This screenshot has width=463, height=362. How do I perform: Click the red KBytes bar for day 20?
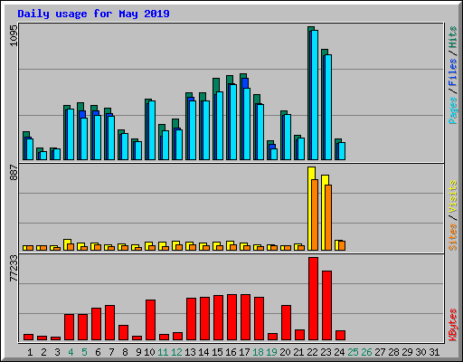coord(286,323)
